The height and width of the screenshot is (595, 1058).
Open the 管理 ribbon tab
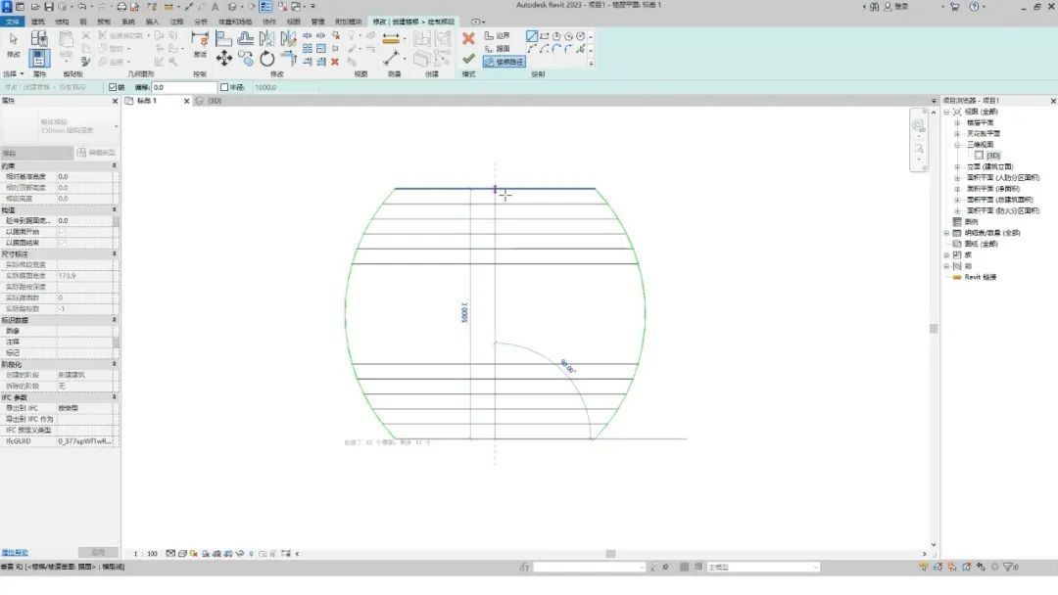click(317, 22)
